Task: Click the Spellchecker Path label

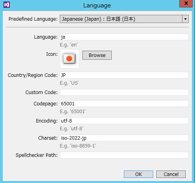Action: [37, 155]
